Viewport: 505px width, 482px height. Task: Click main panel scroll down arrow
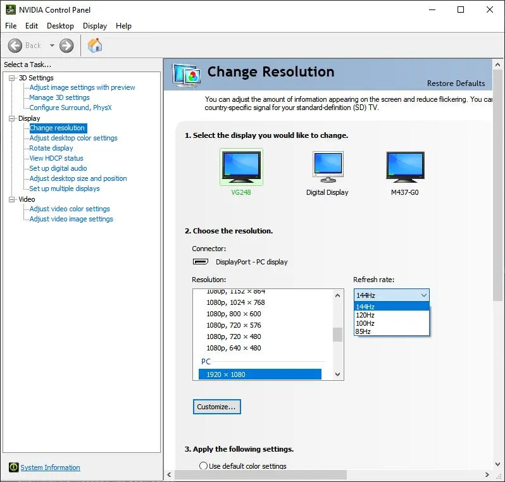pyautogui.click(x=497, y=464)
